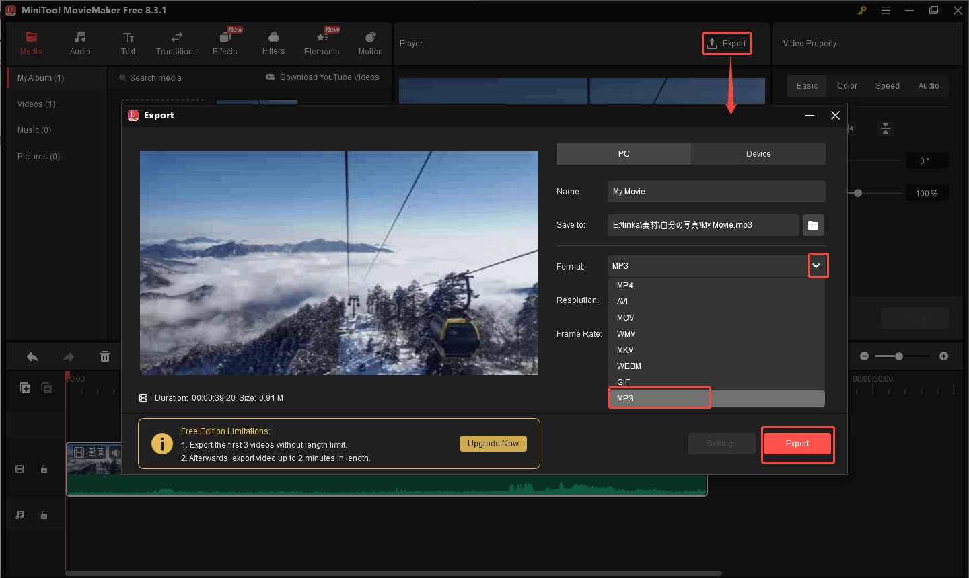Mute the video clip's audio via speaker icon
Image resolution: width=969 pixels, height=578 pixels.
click(x=115, y=452)
